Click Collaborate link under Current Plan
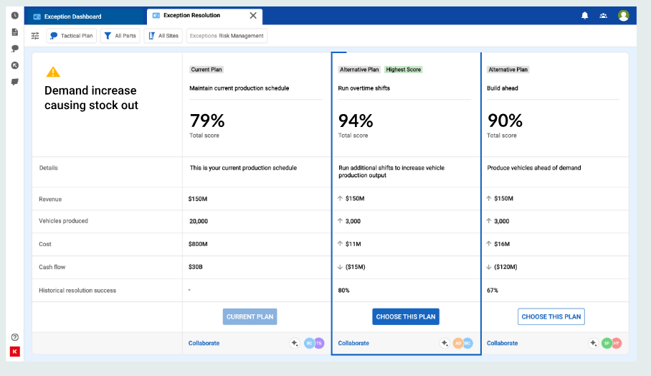The width and height of the screenshot is (651, 376). (204, 343)
